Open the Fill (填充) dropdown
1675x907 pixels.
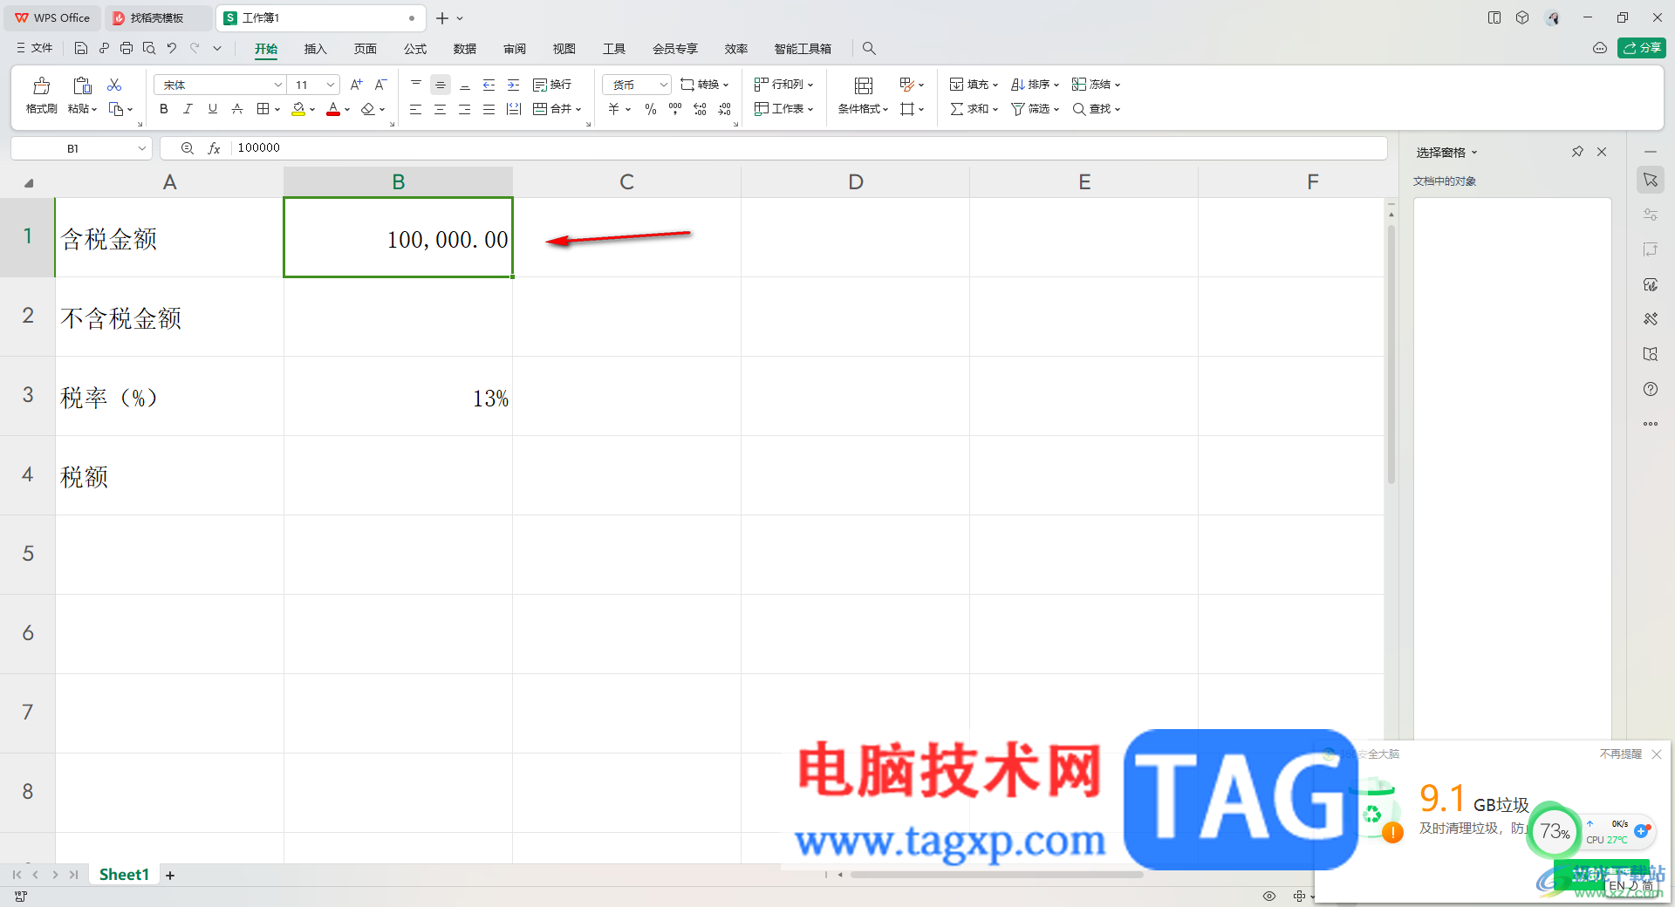pos(974,85)
